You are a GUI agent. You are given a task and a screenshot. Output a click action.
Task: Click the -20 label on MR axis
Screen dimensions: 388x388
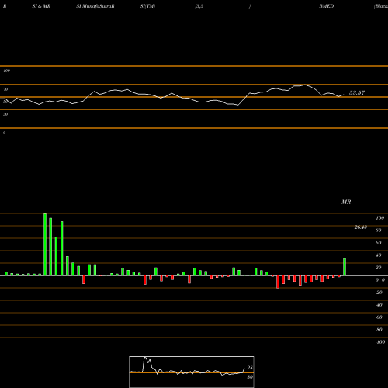click(379, 293)
